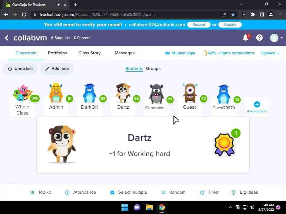
Task: Open Teams Chat from taskbar
Action: pyautogui.click(x=137, y=207)
